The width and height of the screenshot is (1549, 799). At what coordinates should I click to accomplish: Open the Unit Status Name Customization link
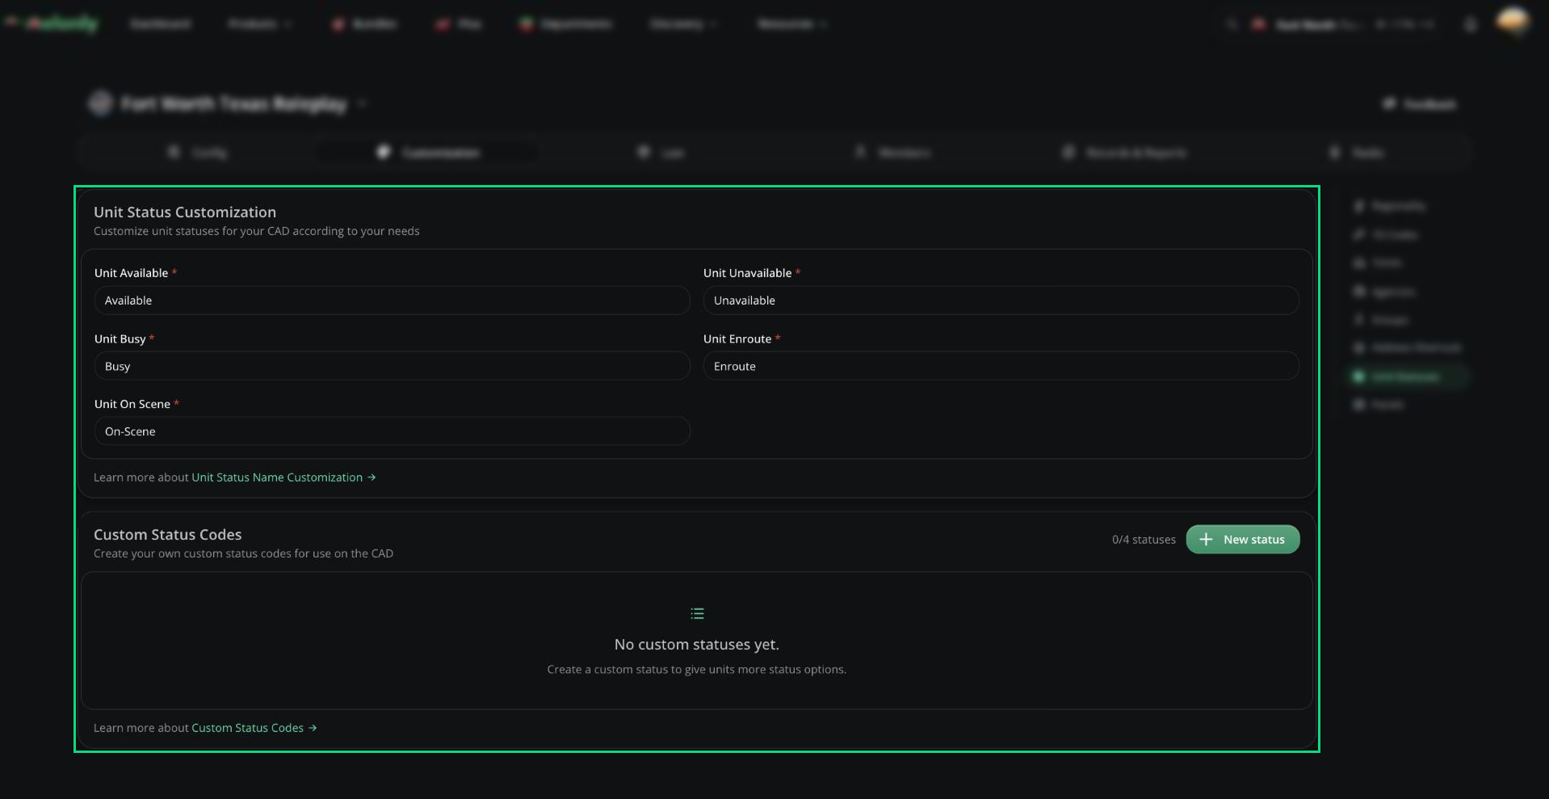tap(283, 477)
